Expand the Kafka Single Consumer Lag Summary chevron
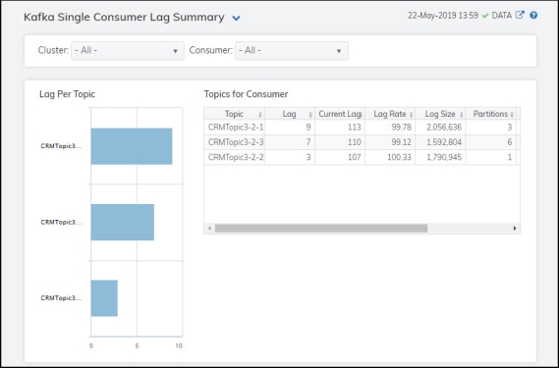559x368 pixels. (x=236, y=18)
